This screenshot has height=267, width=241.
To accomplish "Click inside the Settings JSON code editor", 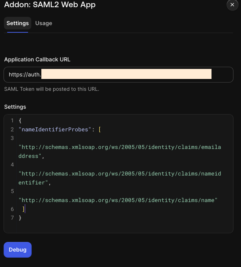I will (x=118, y=174).
